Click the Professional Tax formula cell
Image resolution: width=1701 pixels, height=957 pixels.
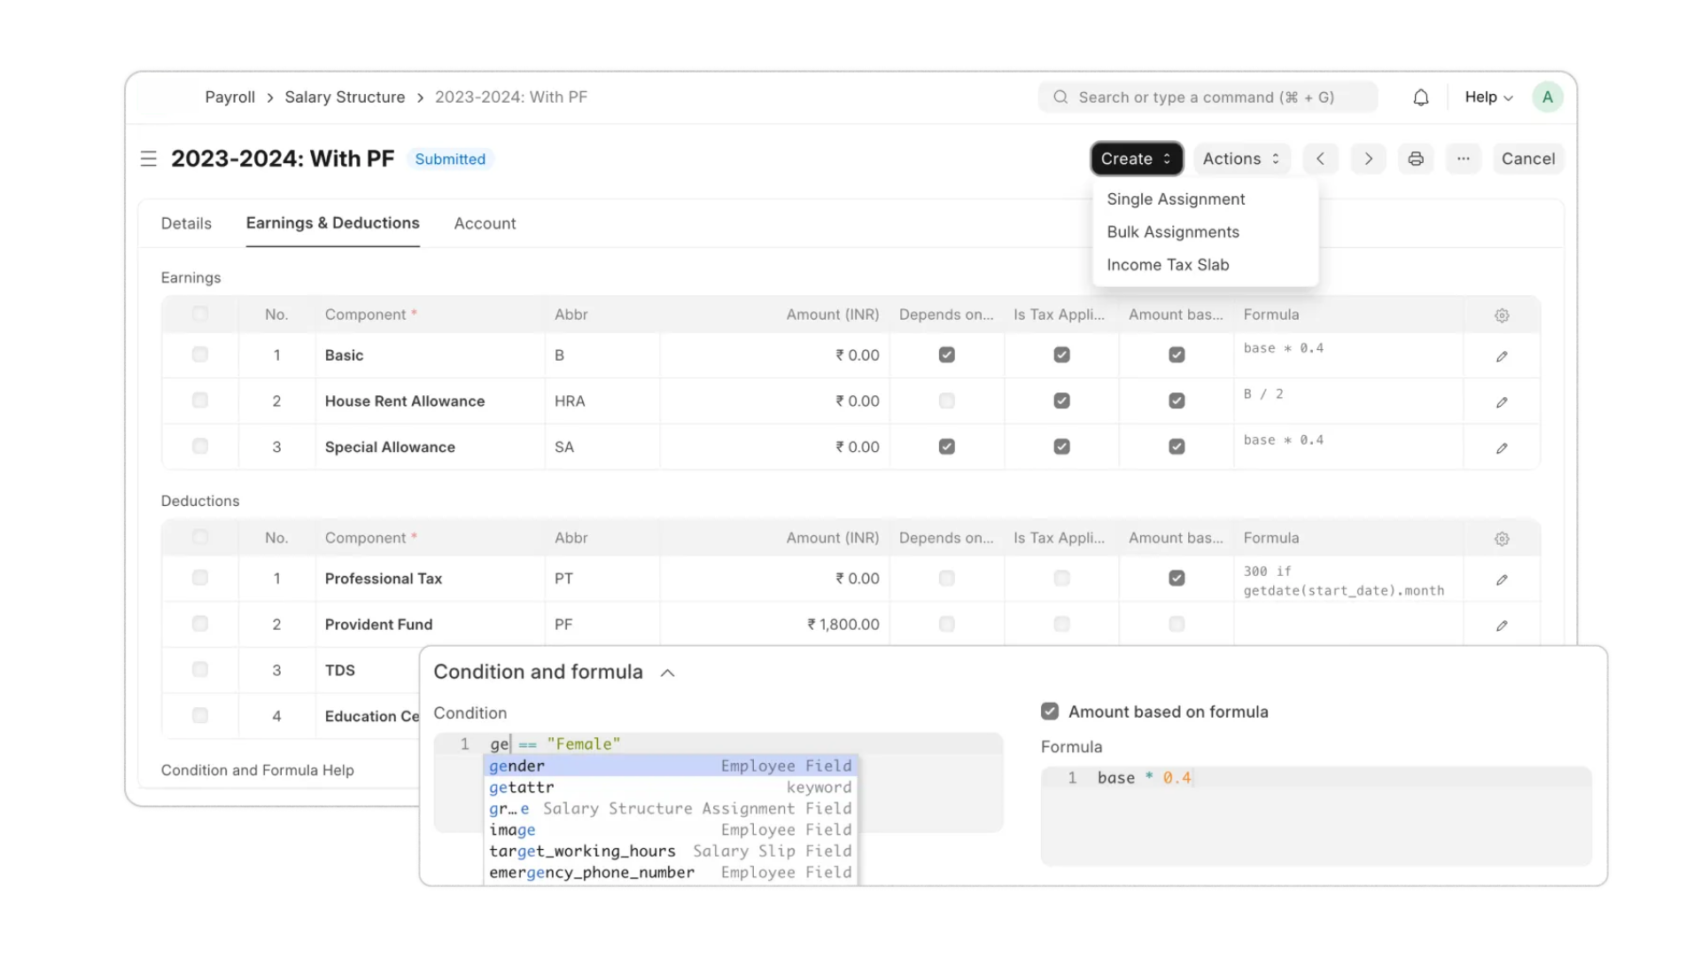pyautogui.click(x=1348, y=578)
